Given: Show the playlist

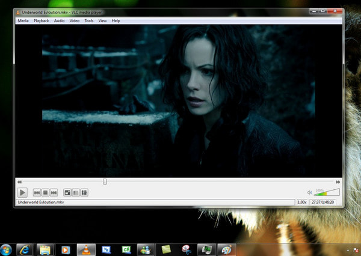Looking at the screenshot, I should pyautogui.click(x=76, y=192).
